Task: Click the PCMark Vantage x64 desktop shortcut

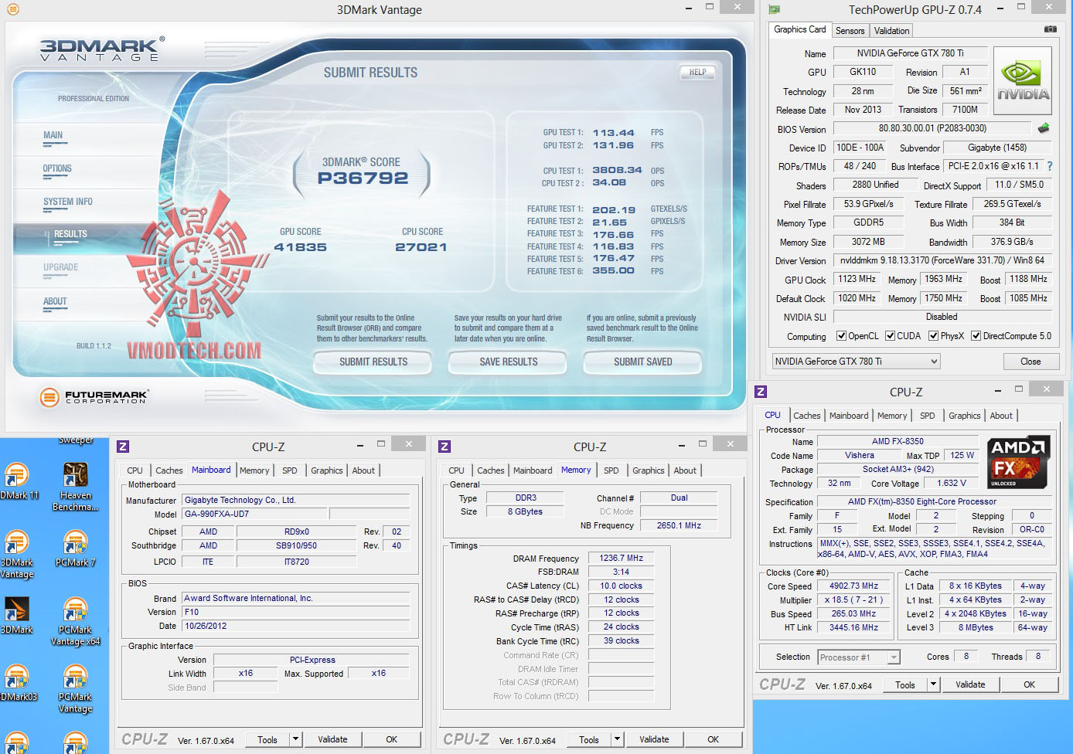Action: tap(75, 621)
